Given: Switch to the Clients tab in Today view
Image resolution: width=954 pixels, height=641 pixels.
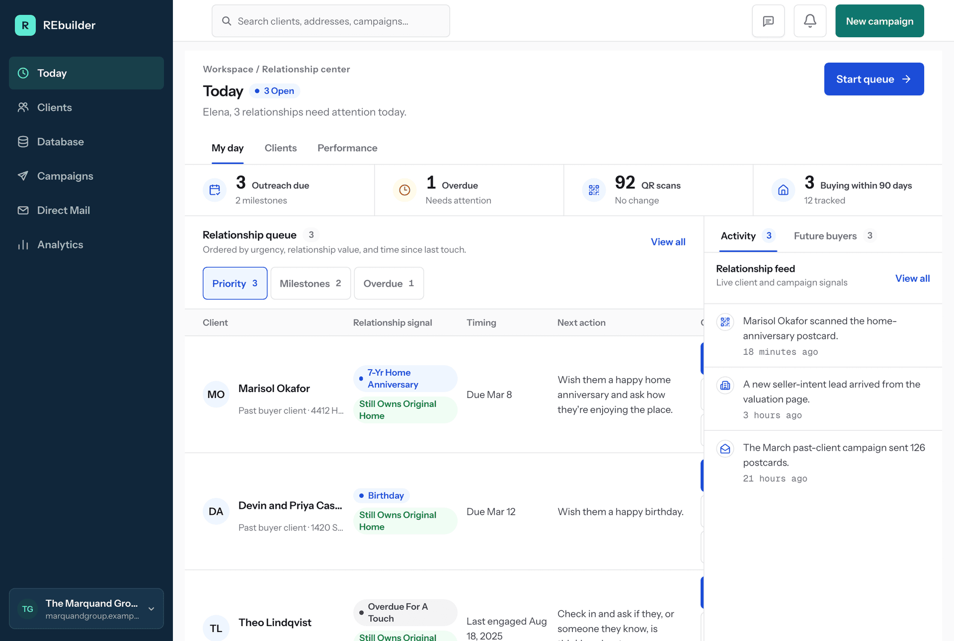Looking at the screenshot, I should point(281,148).
